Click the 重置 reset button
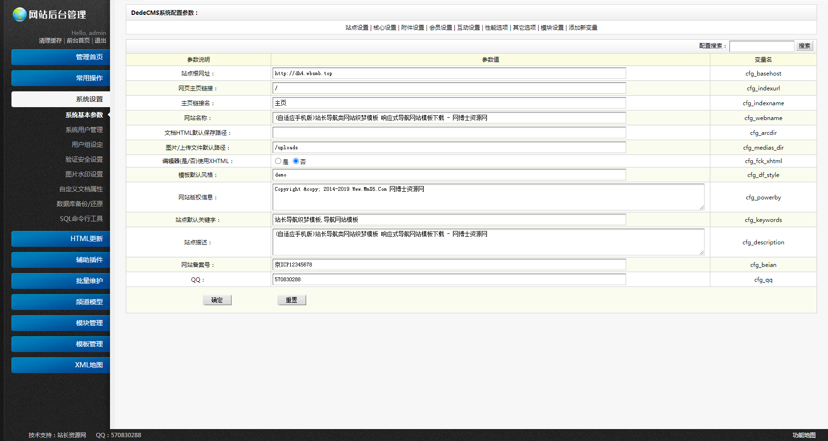828x441 pixels. tap(292, 300)
